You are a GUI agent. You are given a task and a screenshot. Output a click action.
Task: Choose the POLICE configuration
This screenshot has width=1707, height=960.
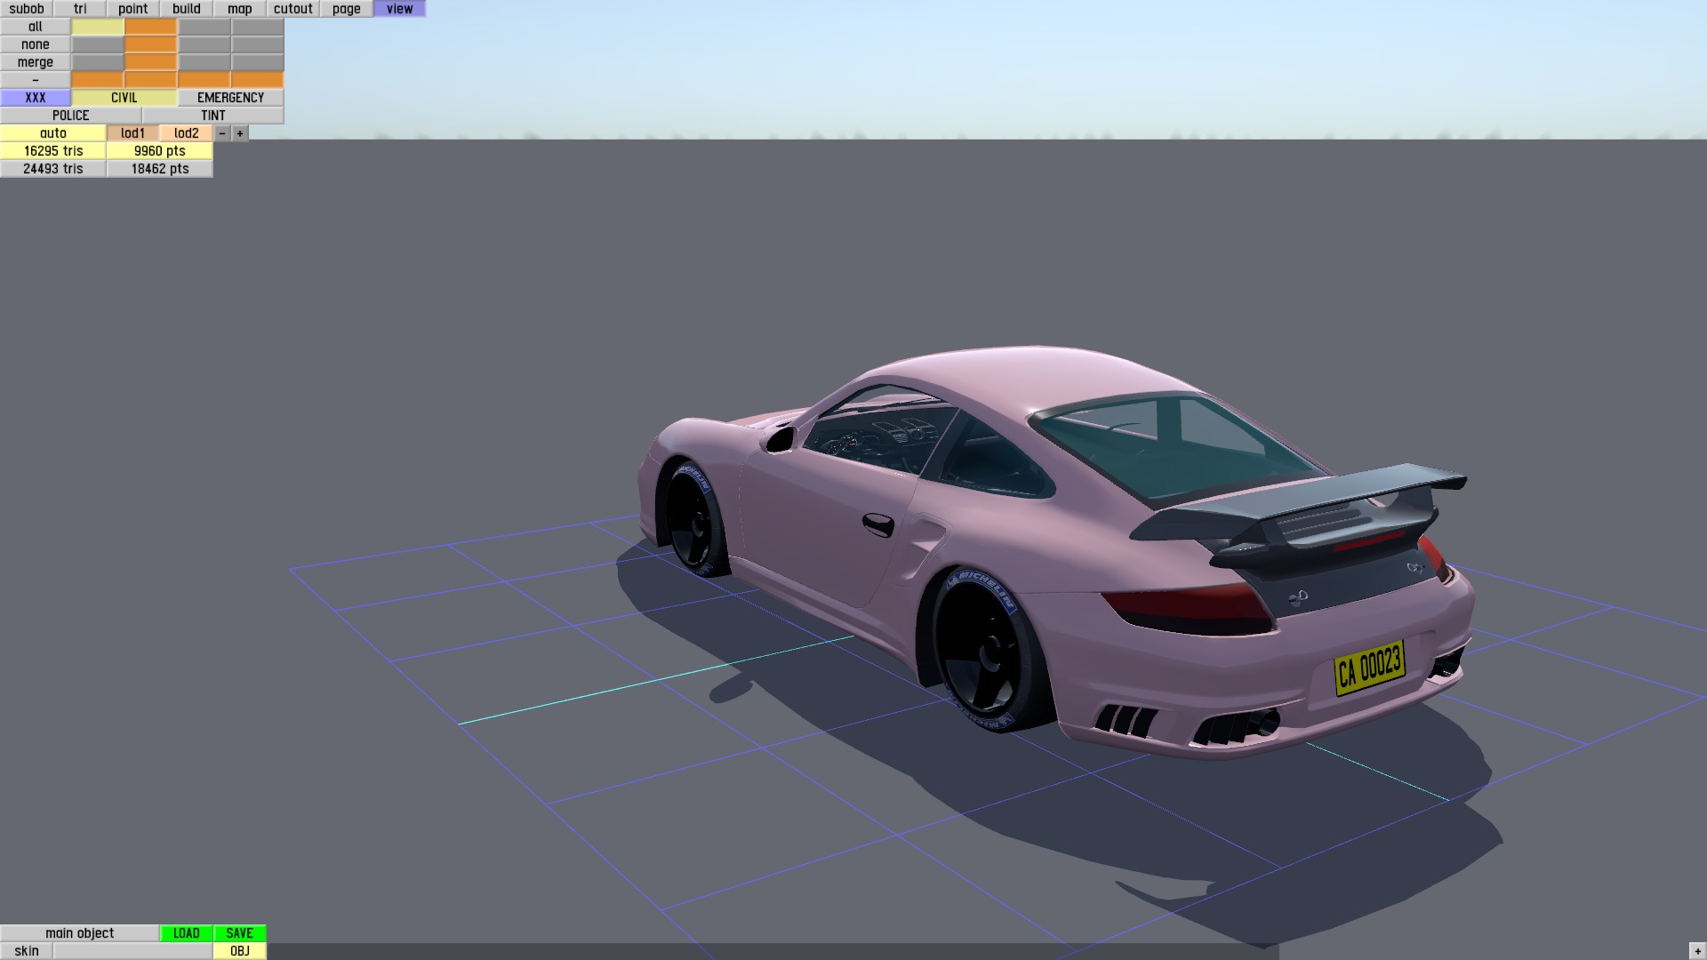(70, 116)
